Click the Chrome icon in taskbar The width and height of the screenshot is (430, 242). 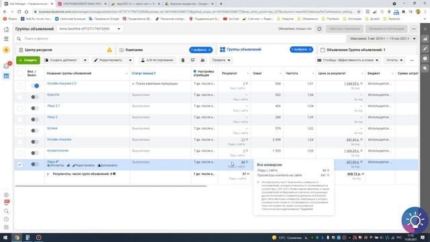(17, 237)
